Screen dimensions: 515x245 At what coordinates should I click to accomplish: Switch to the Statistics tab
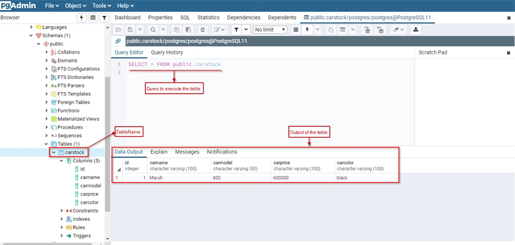208,18
